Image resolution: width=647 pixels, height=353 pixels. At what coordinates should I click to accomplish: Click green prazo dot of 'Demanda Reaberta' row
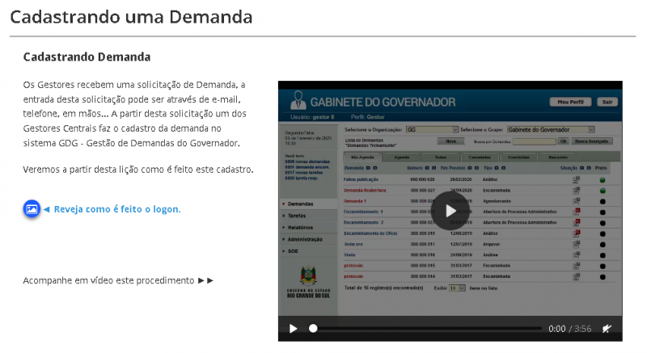tap(603, 191)
